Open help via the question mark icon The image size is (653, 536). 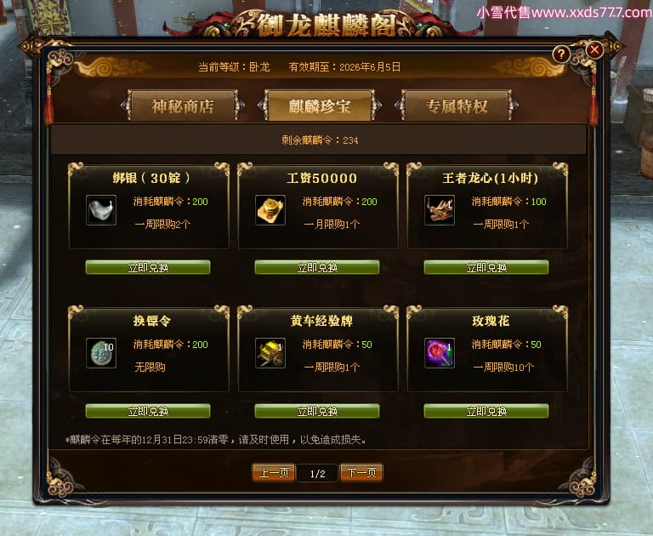pyautogui.click(x=561, y=54)
